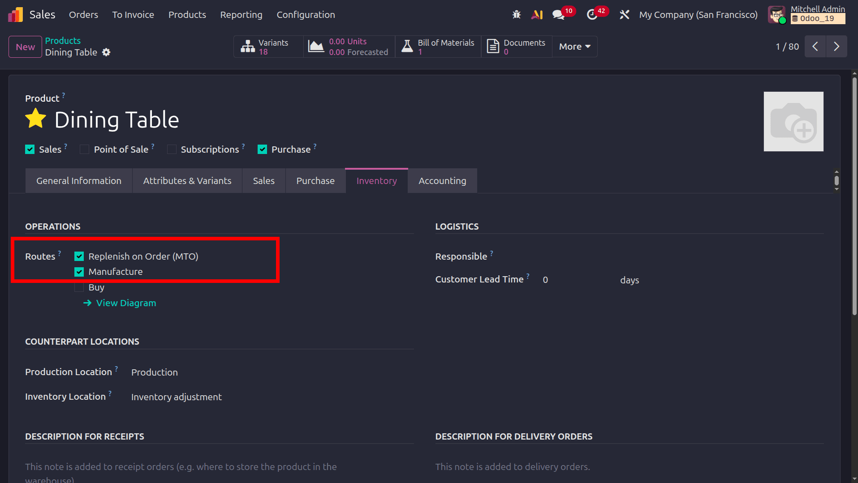The width and height of the screenshot is (858, 483).
Task: Open conversations messages icon
Action: (558, 15)
